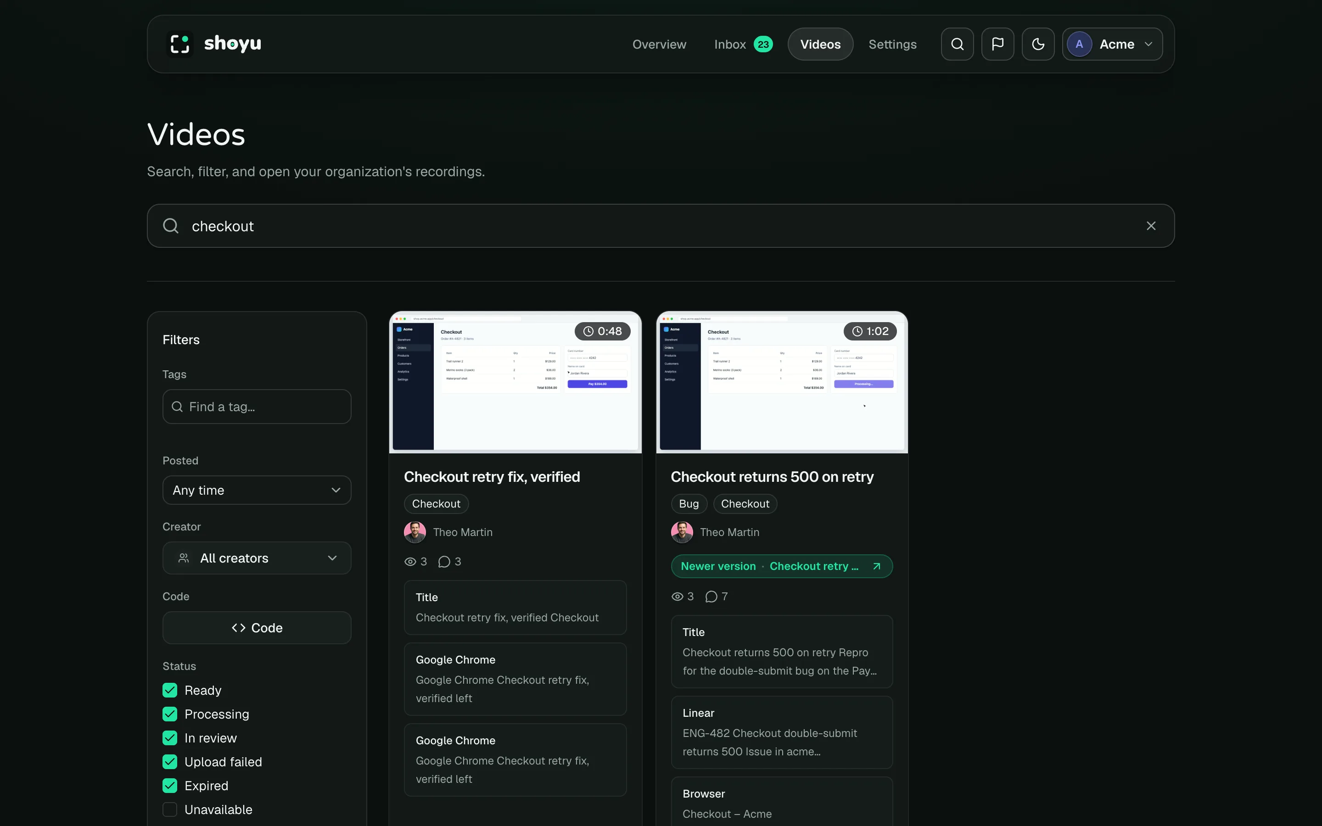Expand the Acme organization chevron
1322x826 pixels.
1148,44
